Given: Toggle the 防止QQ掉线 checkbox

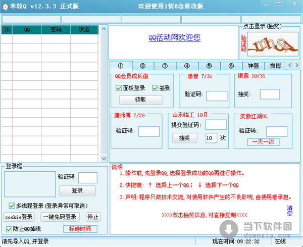Looking at the screenshot, I should click(9, 229).
